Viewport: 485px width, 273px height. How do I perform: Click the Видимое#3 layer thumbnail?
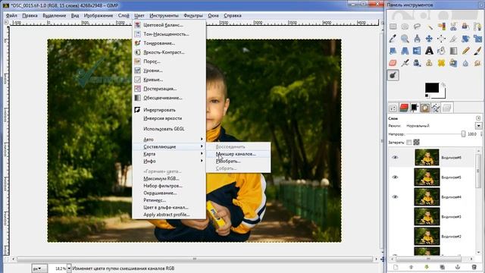(427, 216)
